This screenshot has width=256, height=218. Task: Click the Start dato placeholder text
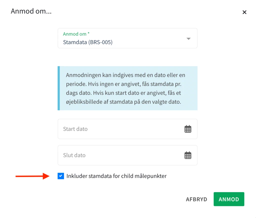(75, 129)
